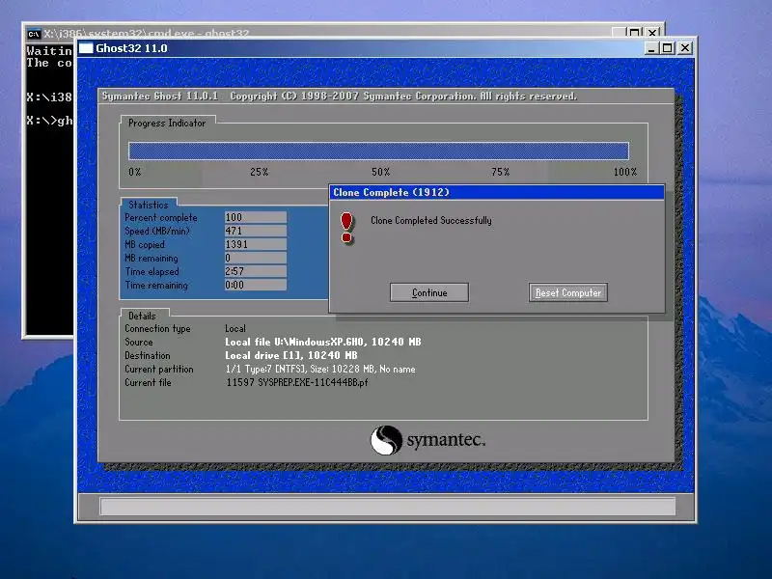Click the 'X:\i38' line in cmd window
The width and height of the screenshot is (772, 579).
49,97
